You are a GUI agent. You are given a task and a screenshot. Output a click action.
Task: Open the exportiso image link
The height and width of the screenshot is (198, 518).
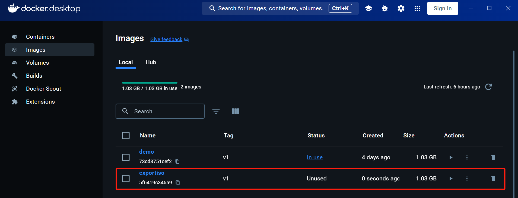[x=152, y=173]
